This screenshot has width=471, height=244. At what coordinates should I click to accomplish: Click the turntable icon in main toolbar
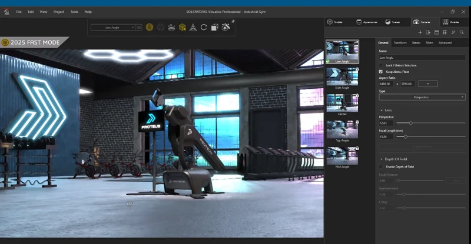[171, 27]
